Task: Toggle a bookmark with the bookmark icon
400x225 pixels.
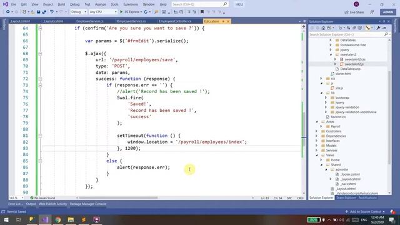Action: pyautogui.click(x=202, y=12)
